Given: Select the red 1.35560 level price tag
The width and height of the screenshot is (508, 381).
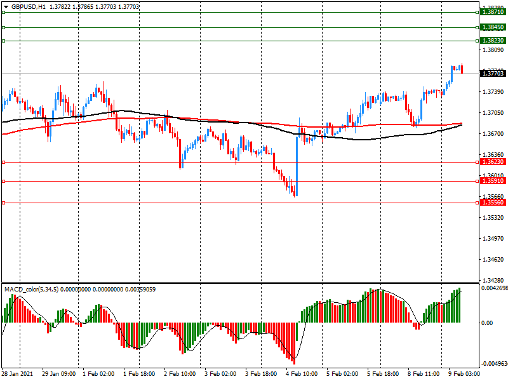Looking at the screenshot, I should click(493, 203).
